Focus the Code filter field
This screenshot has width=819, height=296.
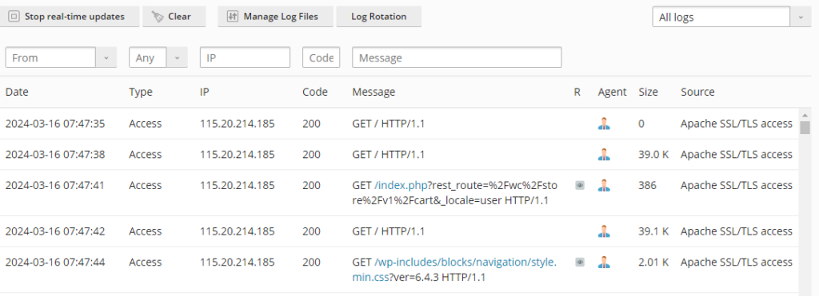tap(322, 57)
